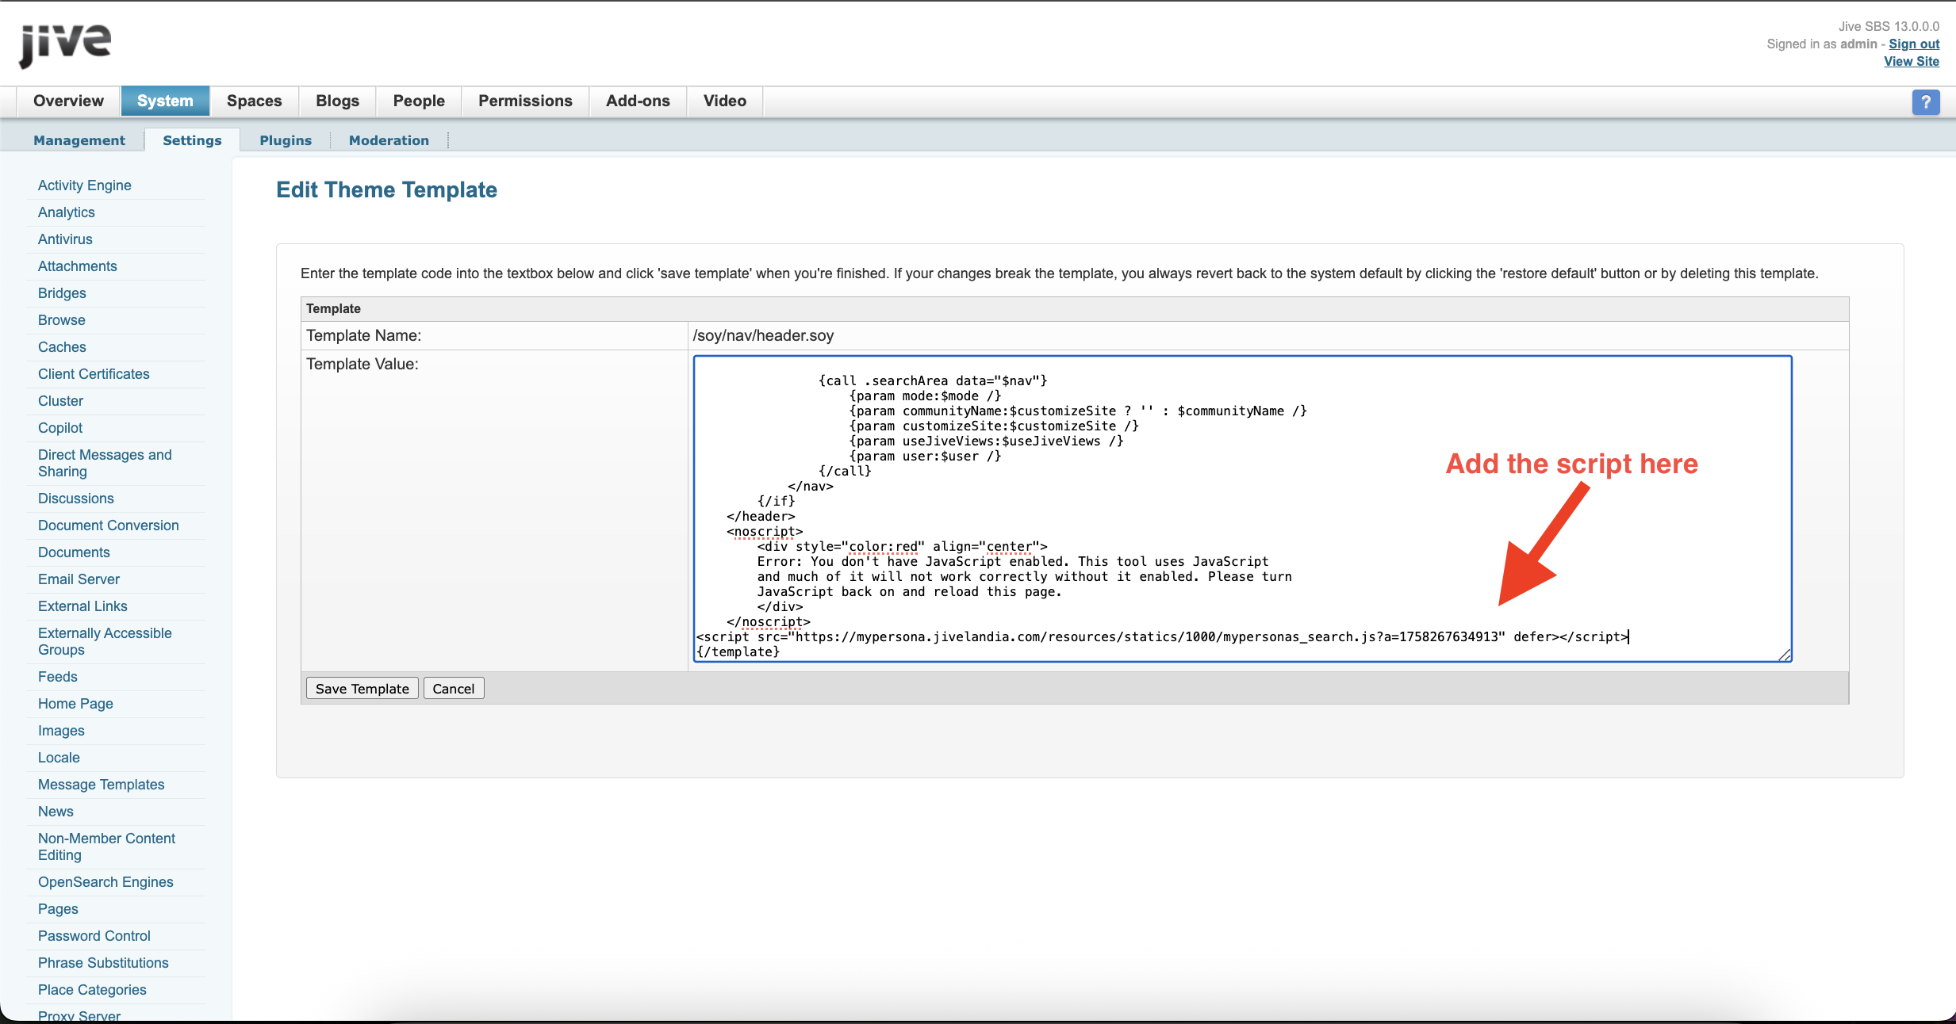Open Activity Engine settings in sidebar
The image size is (1956, 1024).
[85, 185]
